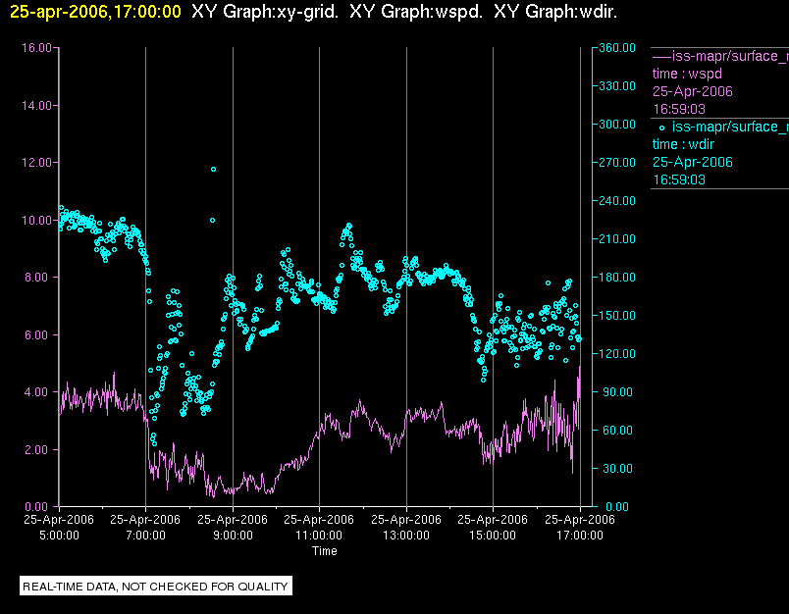
Task: Select the 10.00 wind speed axis label
Action: click(36, 221)
